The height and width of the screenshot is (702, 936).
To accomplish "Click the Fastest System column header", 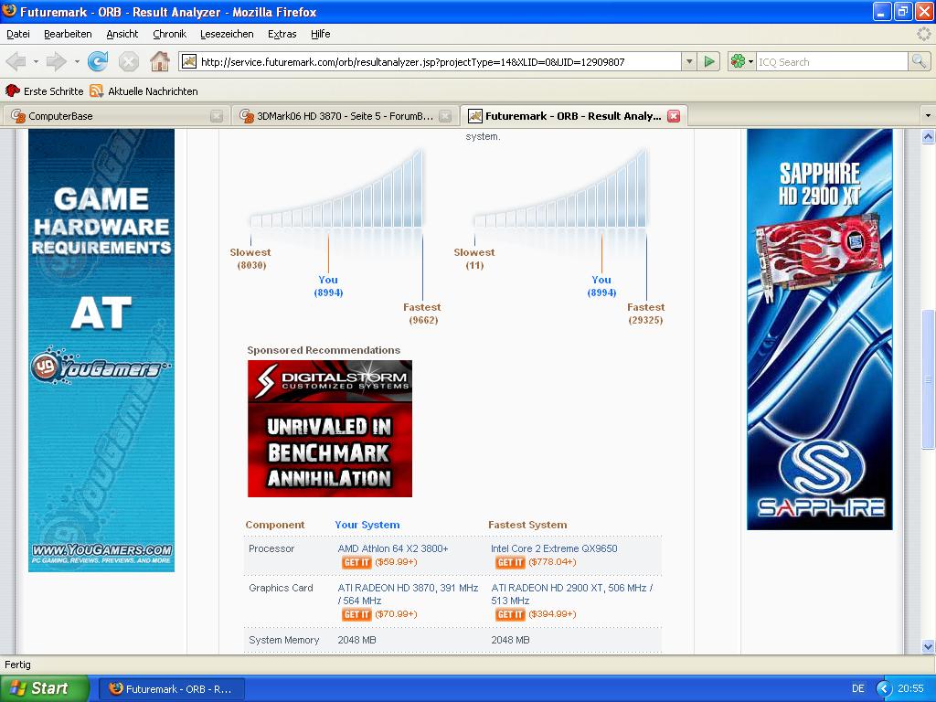I will [x=527, y=525].
